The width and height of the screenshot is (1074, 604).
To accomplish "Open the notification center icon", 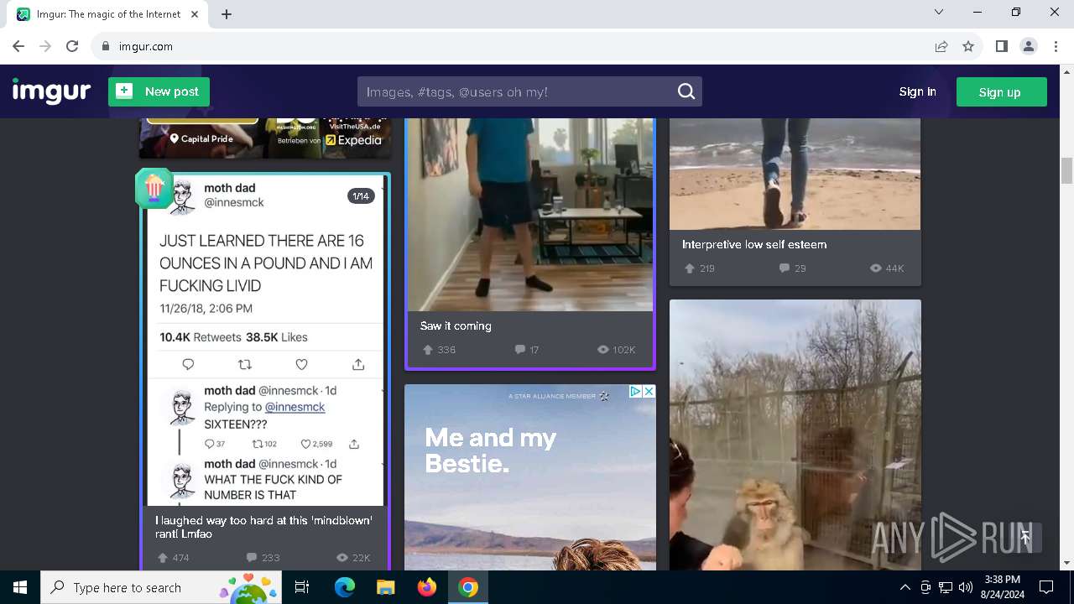I will click(1046, 587).
